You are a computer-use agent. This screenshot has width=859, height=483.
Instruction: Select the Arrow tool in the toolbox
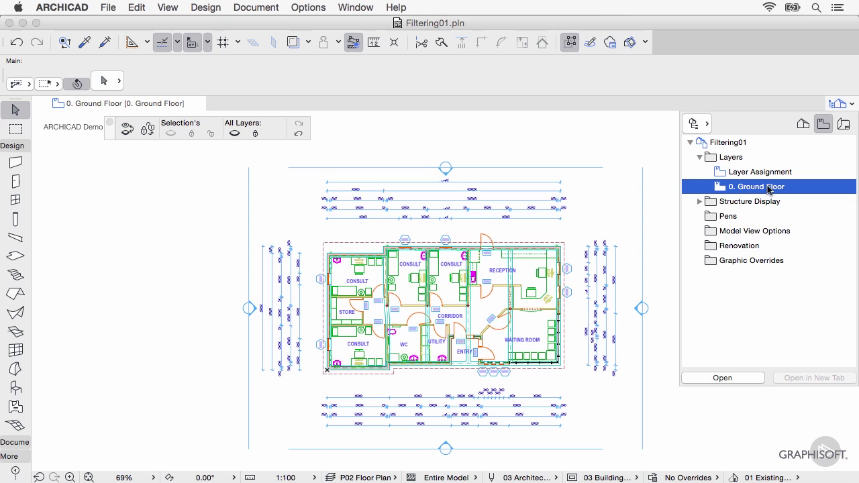click(x=16, y=110)
